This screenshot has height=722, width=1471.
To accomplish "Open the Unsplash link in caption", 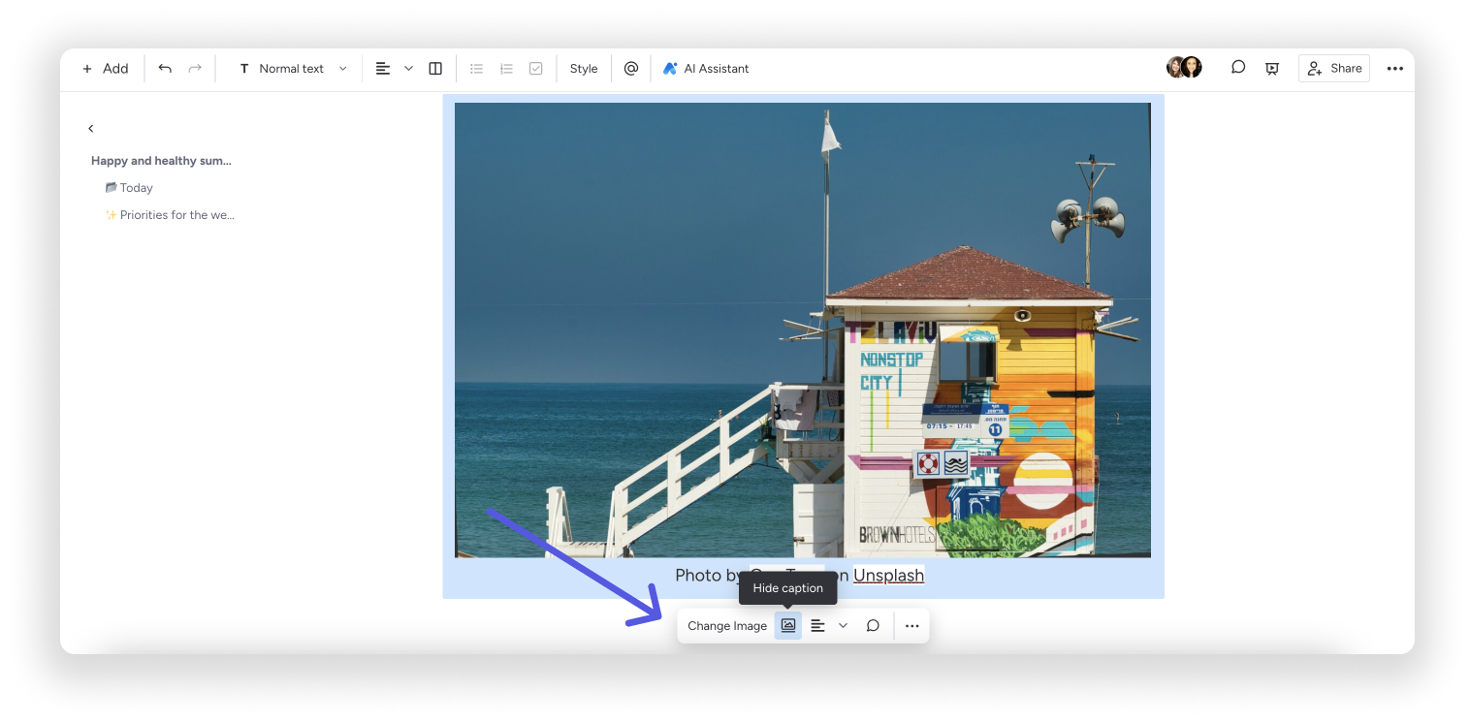I will [x=888, y=576].
